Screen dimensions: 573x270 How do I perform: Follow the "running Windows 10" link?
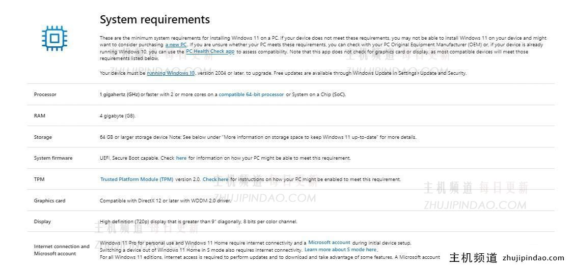[x=171, y=73]
